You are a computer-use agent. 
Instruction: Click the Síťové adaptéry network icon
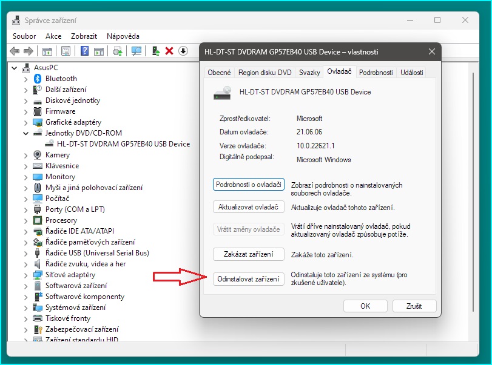[x=38, y=275]
